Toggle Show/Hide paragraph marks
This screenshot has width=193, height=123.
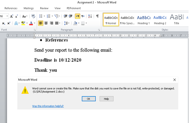98,16
